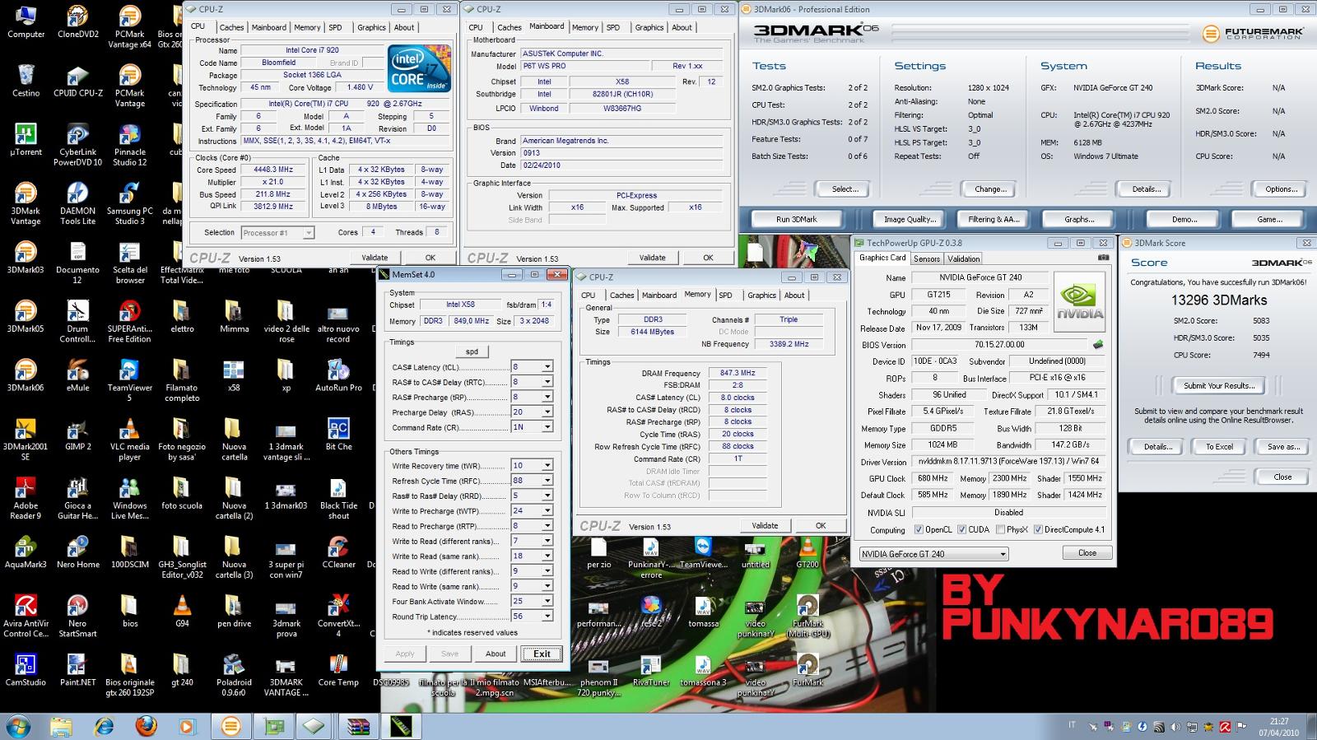Viewport: 1317px width, 740px height.
Task: Select the MemSet taskbar button
Action: pos(400,726)
